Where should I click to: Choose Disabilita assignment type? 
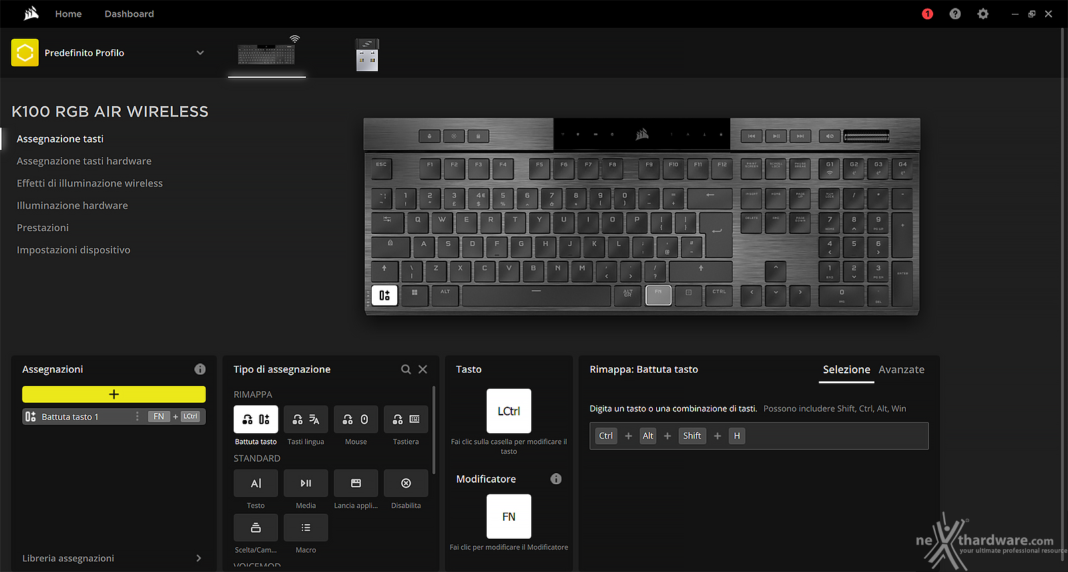[406, 483]
